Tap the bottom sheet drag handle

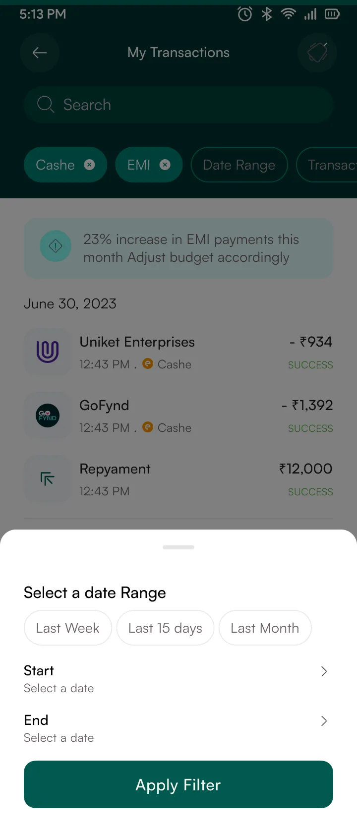tap(178, 547)
